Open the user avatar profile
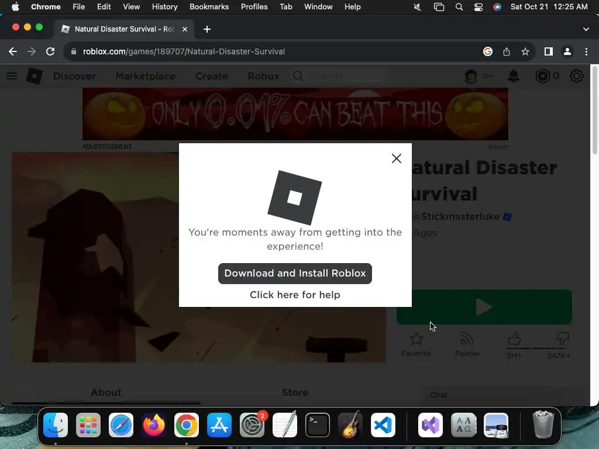The image size is (599, 449). [x=471, y=77]
